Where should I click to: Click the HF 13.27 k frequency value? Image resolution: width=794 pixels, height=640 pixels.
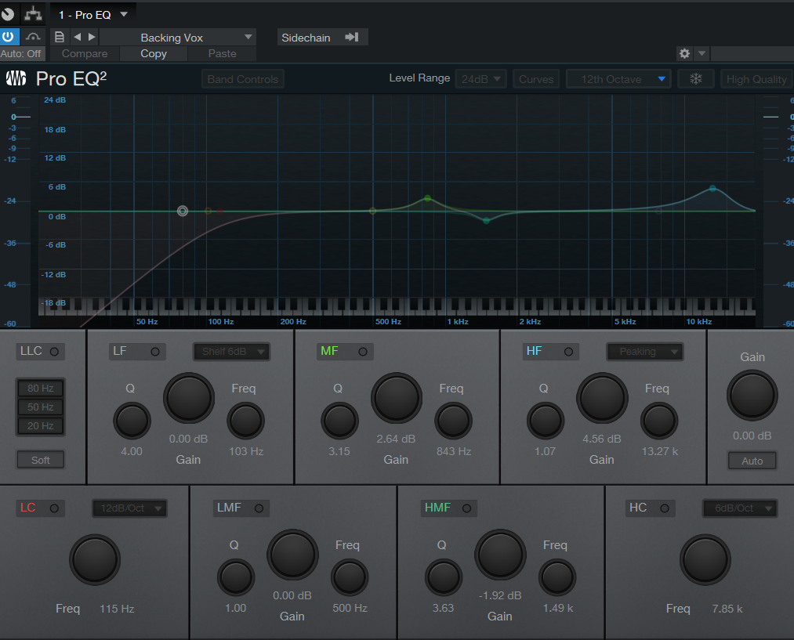click(x=660, y=451)
